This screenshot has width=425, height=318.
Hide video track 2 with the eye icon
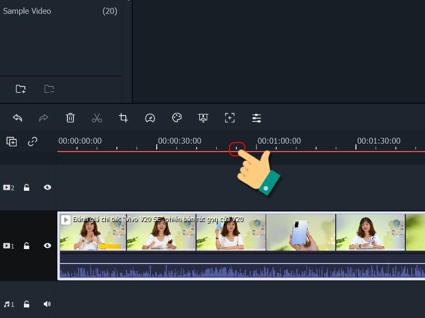pos(47,187)
